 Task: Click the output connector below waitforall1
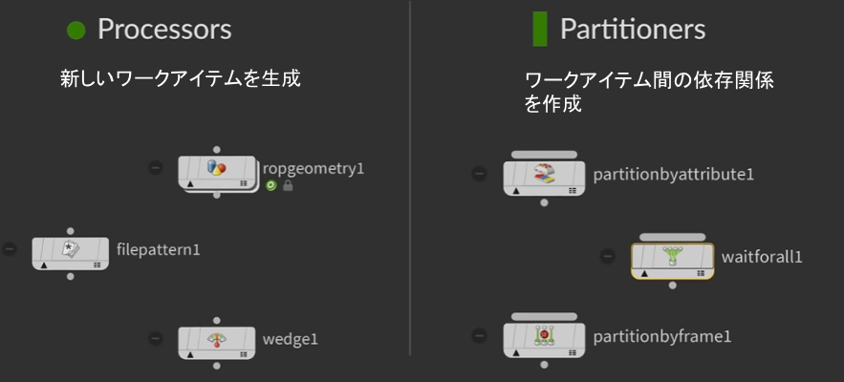click(672, 286)
